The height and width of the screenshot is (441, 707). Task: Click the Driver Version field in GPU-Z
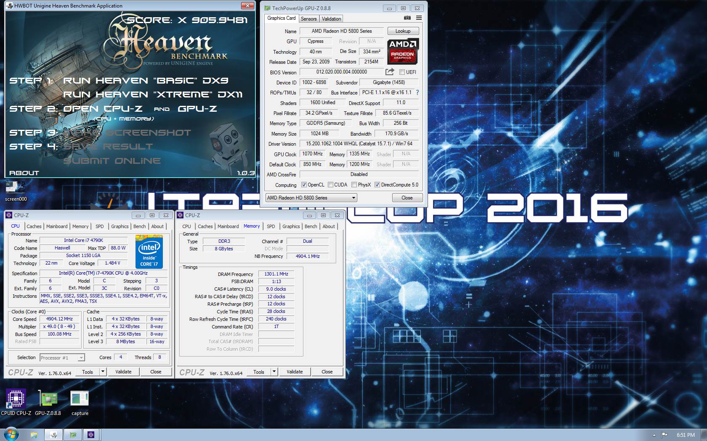[x=359, y=144]
